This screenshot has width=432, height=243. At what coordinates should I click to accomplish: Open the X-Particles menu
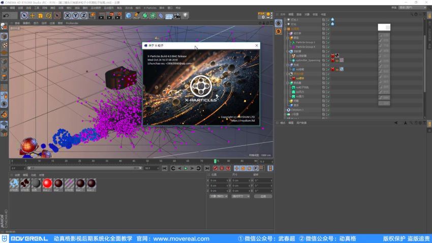150,8
